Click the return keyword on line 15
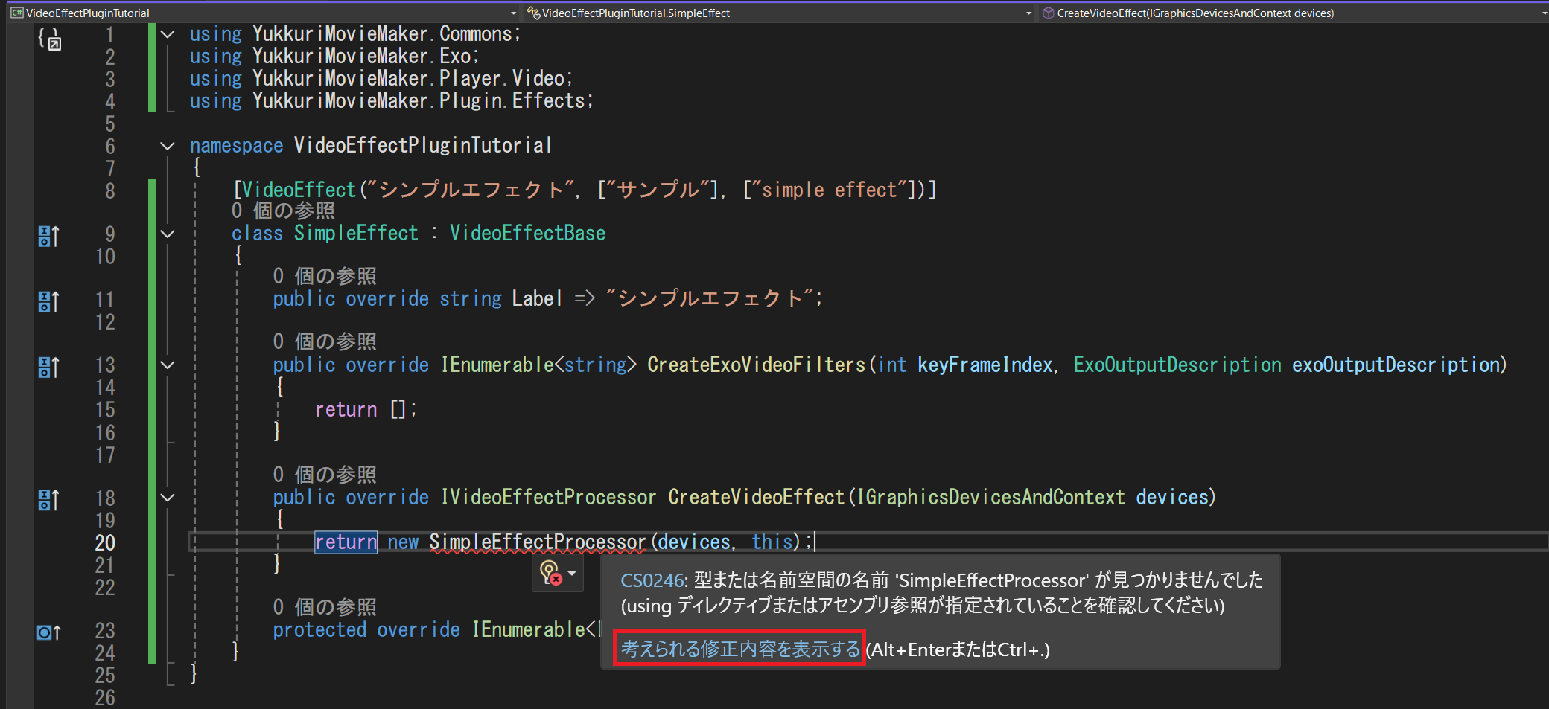Image resolution: width=1549 pixels, height=709 pixels. coord(346,409)
